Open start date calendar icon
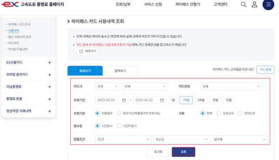Screen dimensions: 279x160 (124, 100)
